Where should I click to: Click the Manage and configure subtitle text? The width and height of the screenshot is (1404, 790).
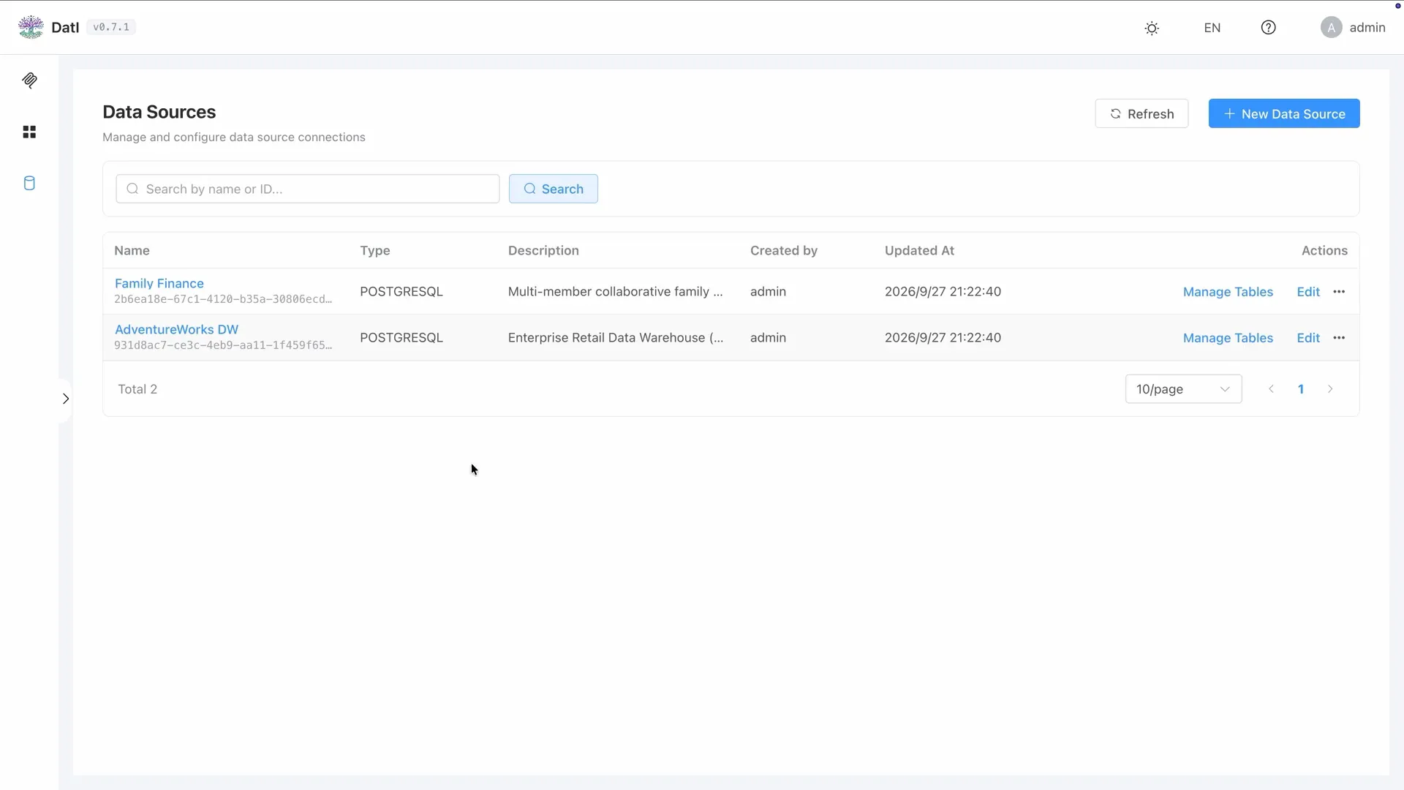tap(234, 137)
